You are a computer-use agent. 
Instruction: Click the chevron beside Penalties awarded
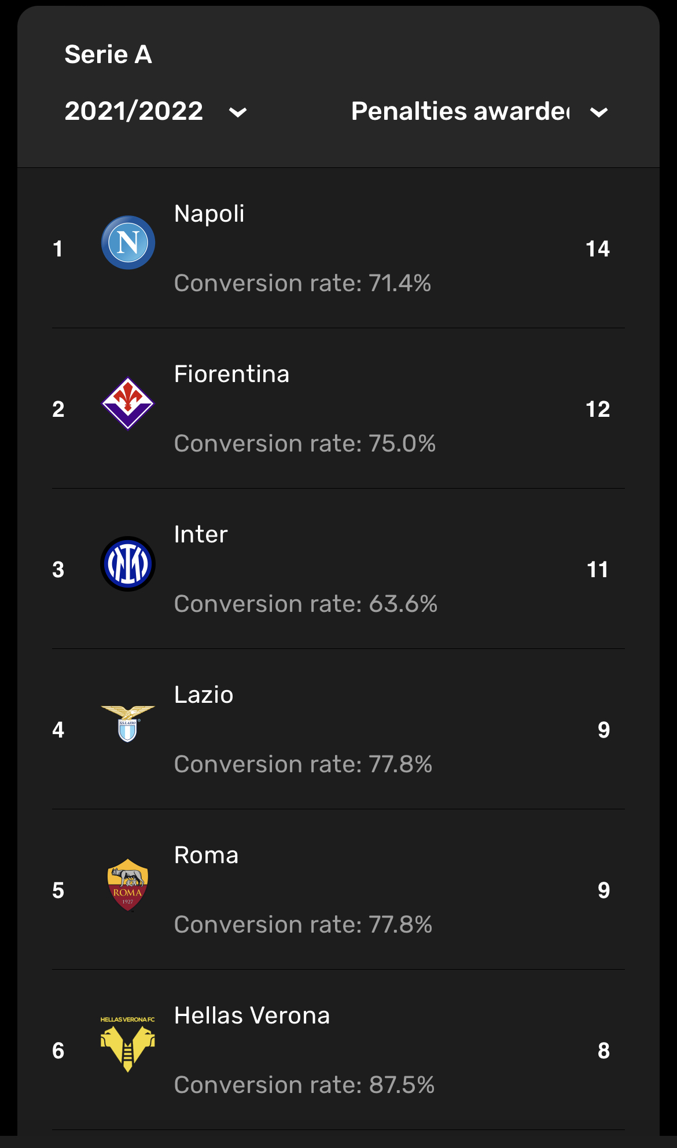coord(599,112)
